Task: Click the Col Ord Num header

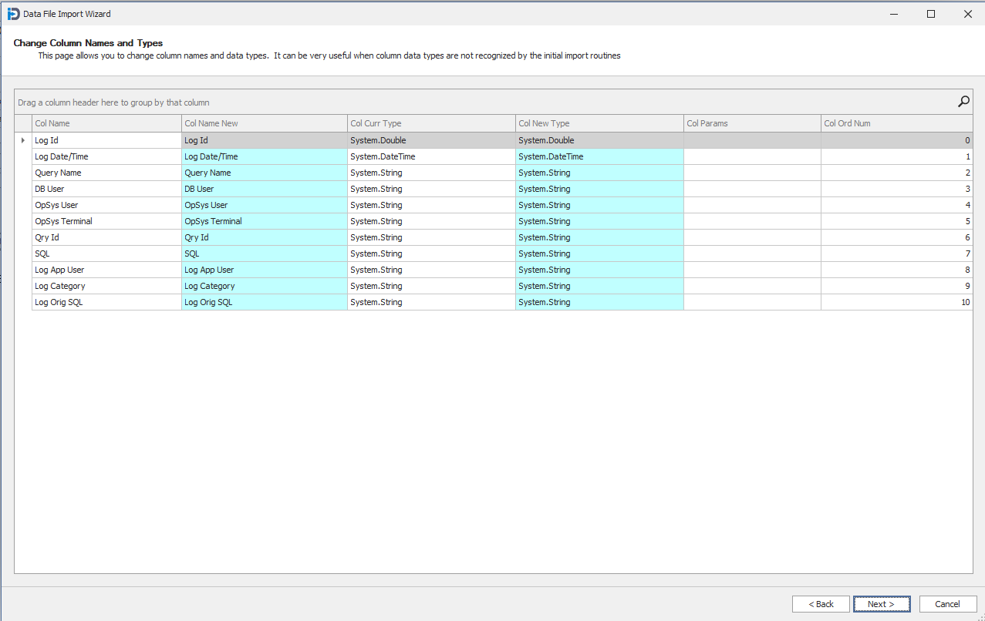Action: [896, 123]
